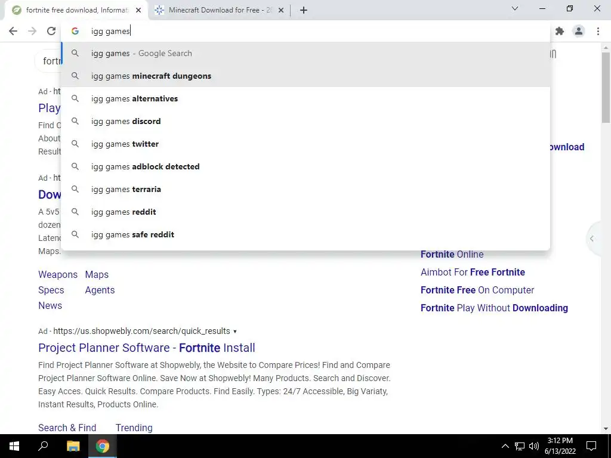This screenshot has height=458, width=611.
Task: Open the notification center icon
Action: click(x=591, y=446)
